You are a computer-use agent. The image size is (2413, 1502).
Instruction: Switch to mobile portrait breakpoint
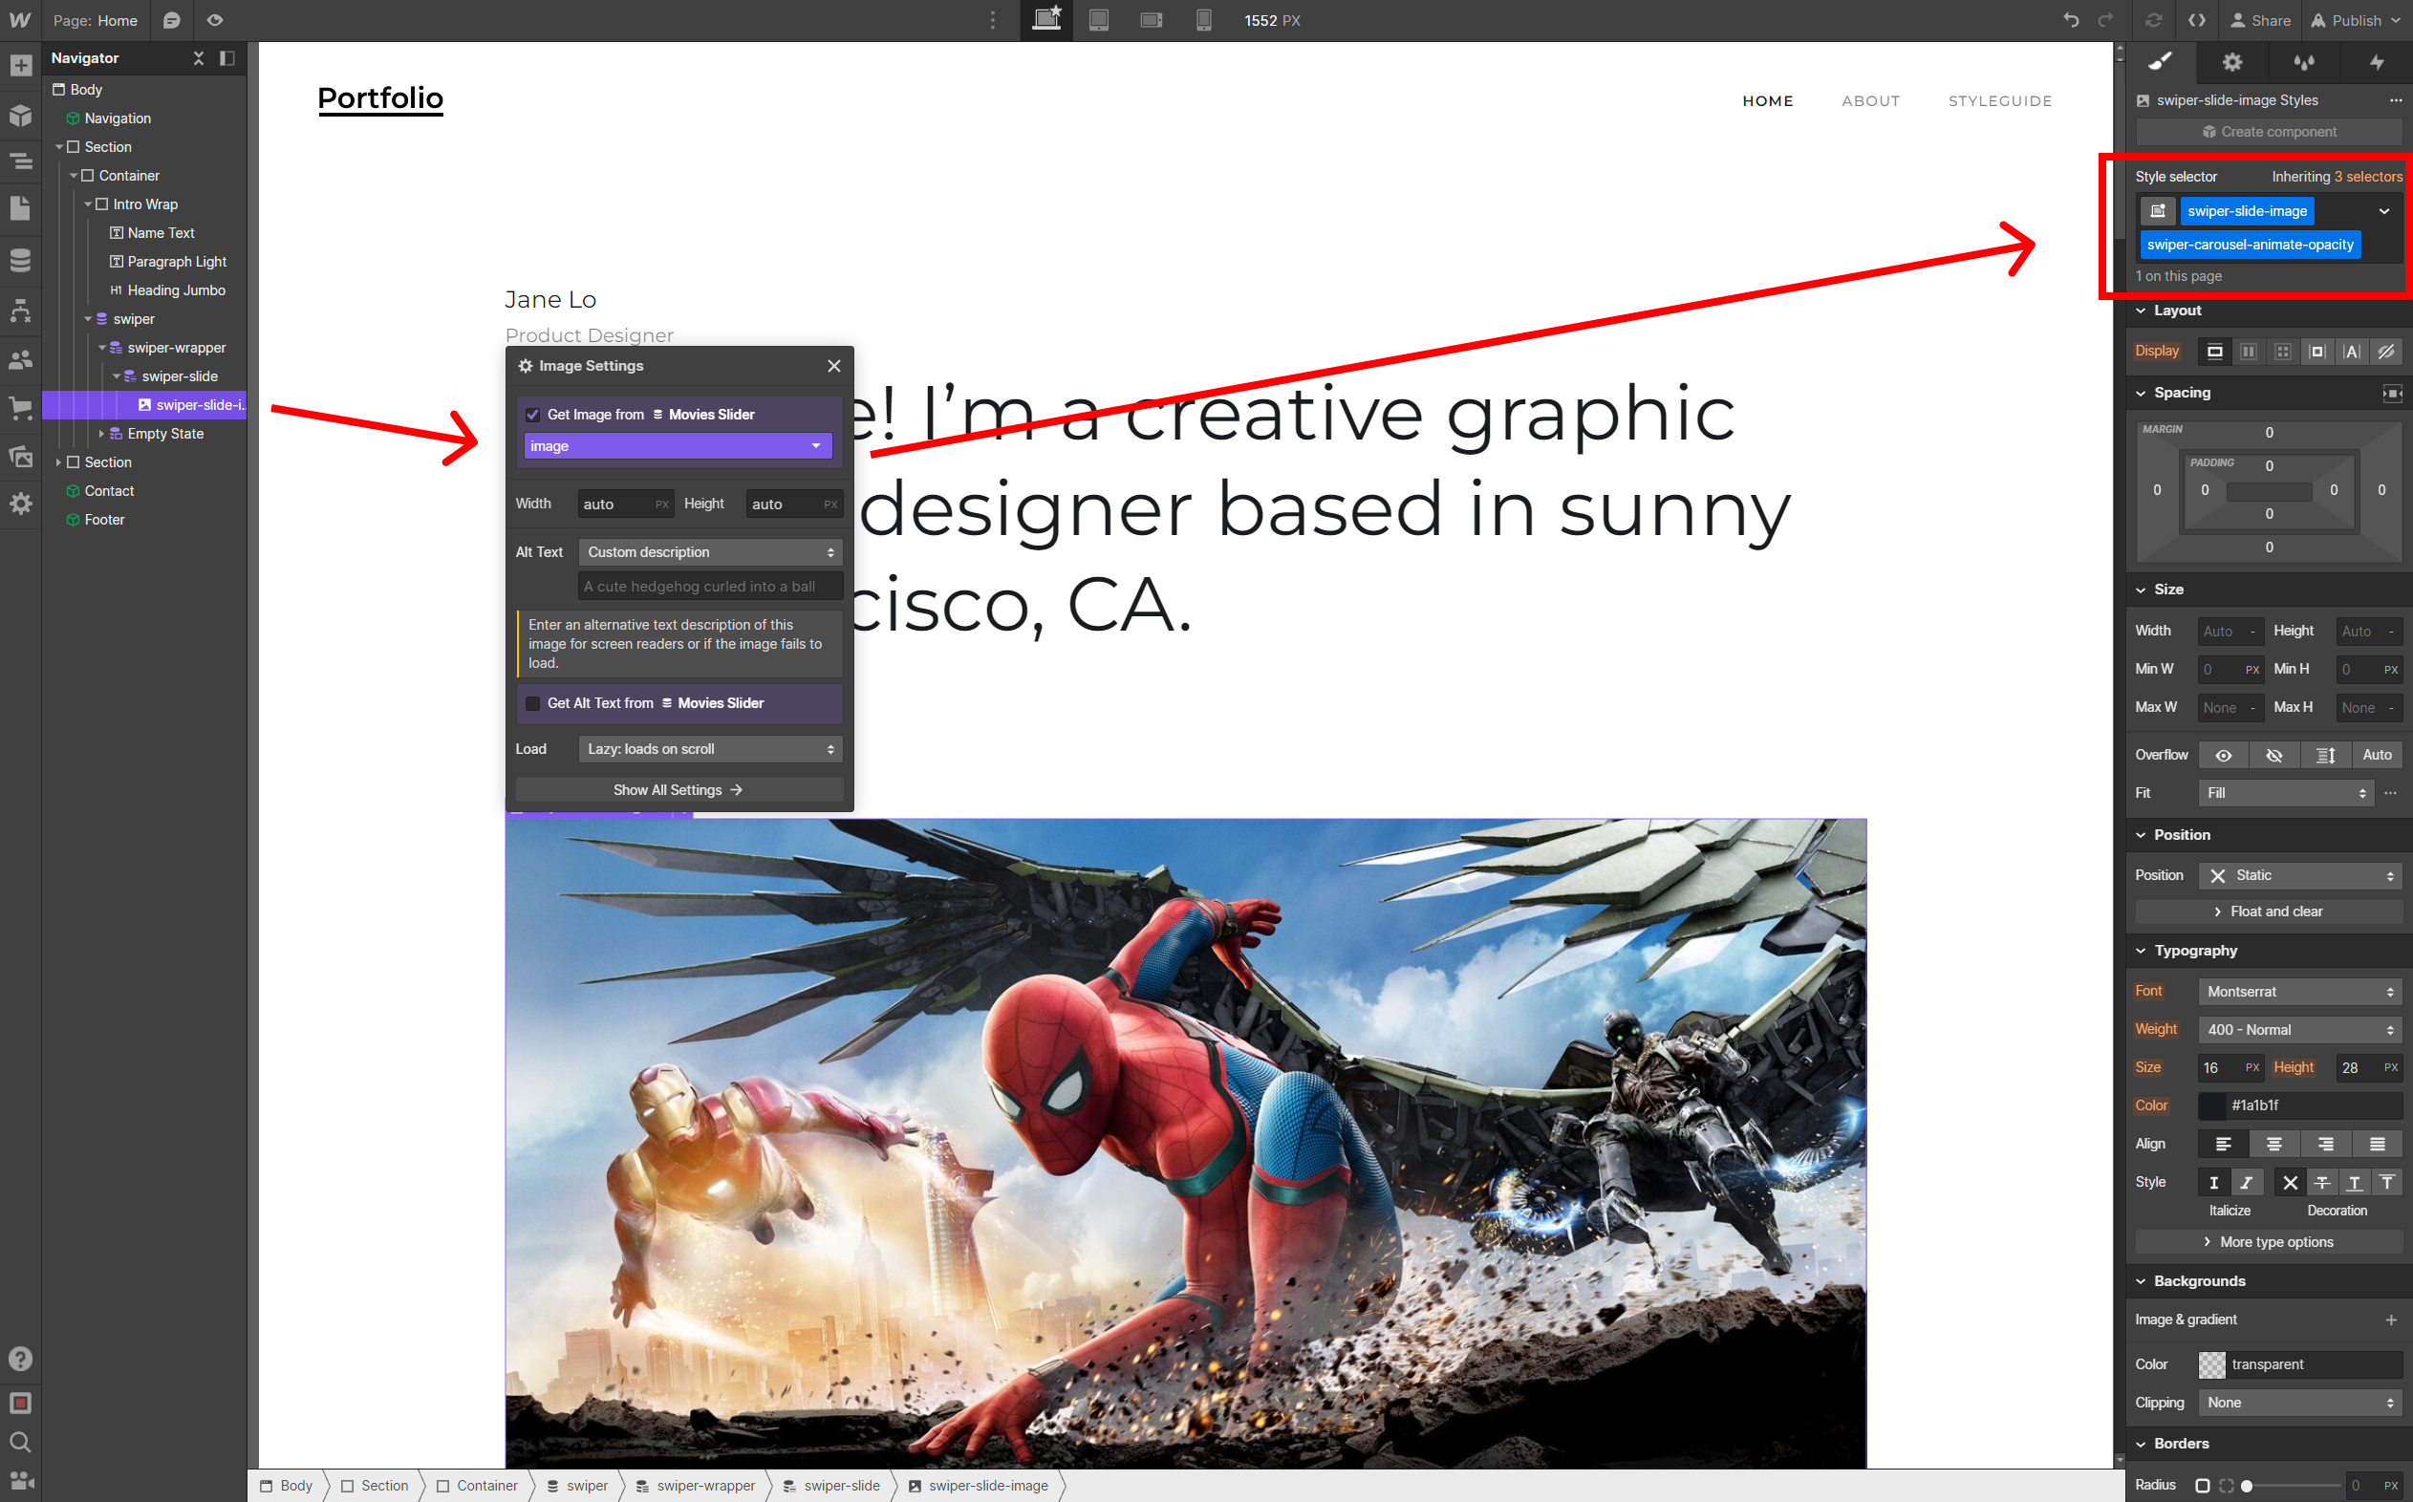click(x=1203, y=20)
